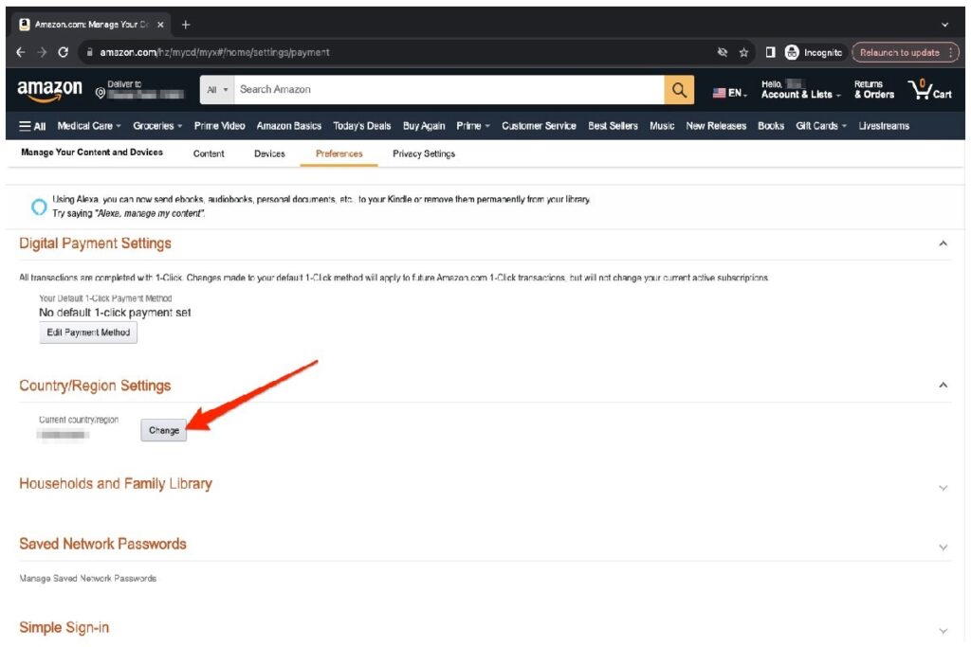Open the search category All dropdown
Screen dimensions: 971x647
(x=217, y=90)
